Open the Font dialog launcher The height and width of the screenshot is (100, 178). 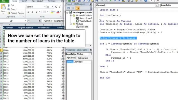point(61,17)
